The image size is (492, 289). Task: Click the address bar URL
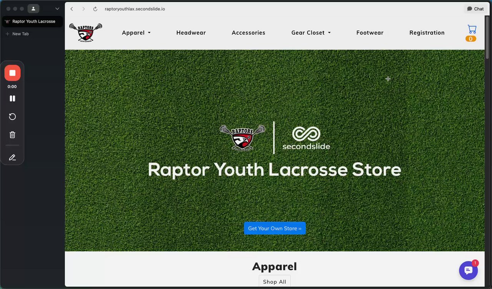click(135, 9)
